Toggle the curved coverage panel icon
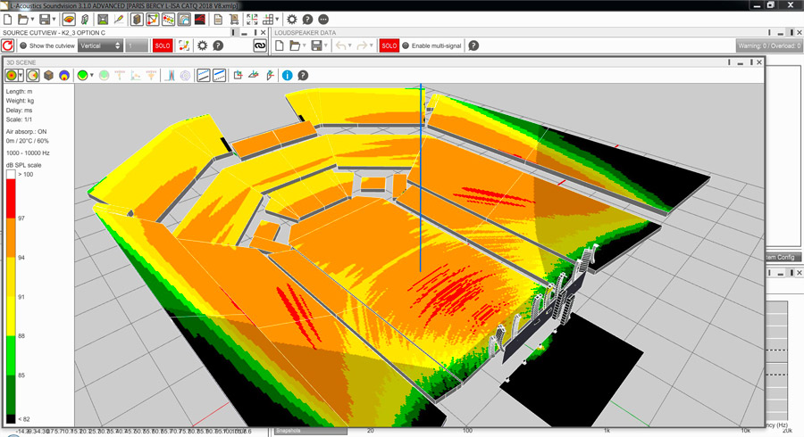 pyautogui.click(x=184, y=20)
